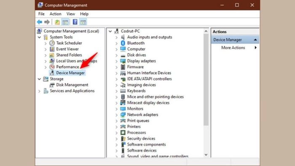The image size is (295, 166).
Task: Click the blue Help question mark icon
Action: 75,22
